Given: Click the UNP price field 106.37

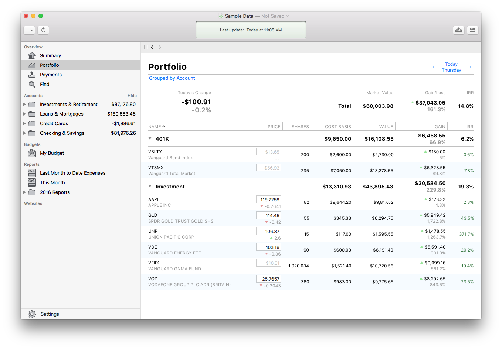Looking at the screenshot, I should click(268, 231).
